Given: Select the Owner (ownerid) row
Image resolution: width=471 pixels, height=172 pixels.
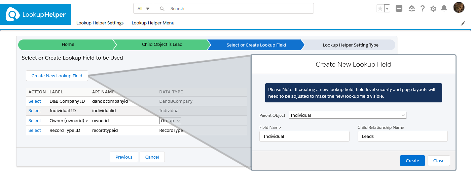Looking at the screenshot, I should (35, 120).
